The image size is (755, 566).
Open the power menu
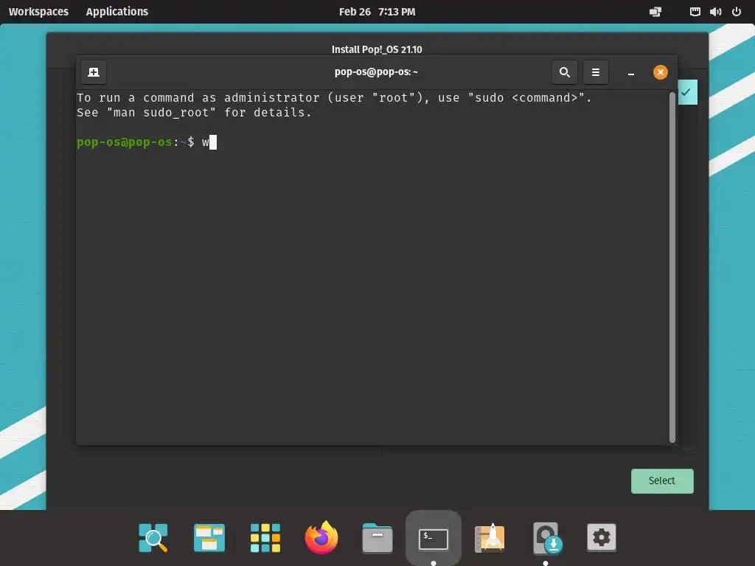tap(737, 12)
